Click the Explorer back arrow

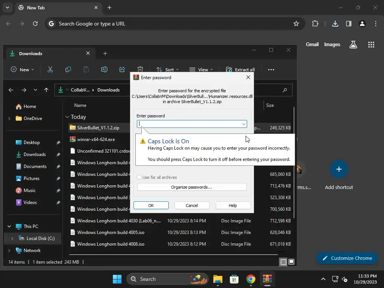(x=11, y=90)
